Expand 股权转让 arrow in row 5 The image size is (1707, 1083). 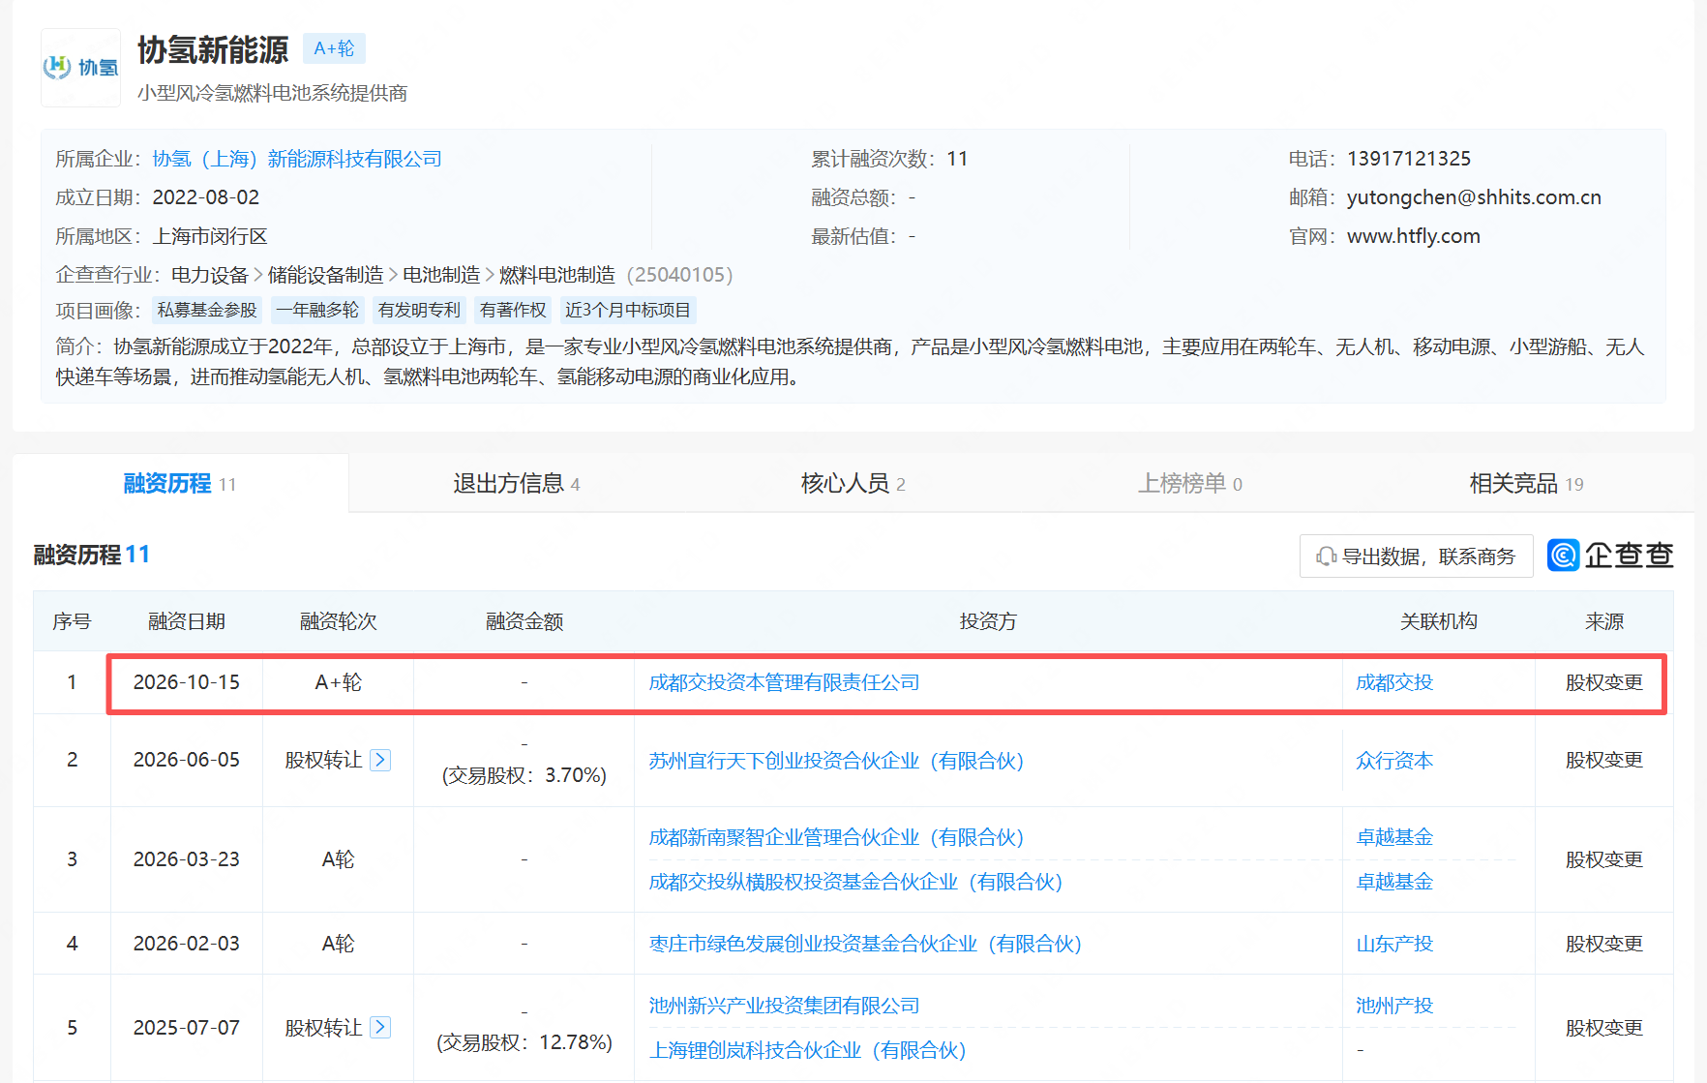[x=380, y=1027]
